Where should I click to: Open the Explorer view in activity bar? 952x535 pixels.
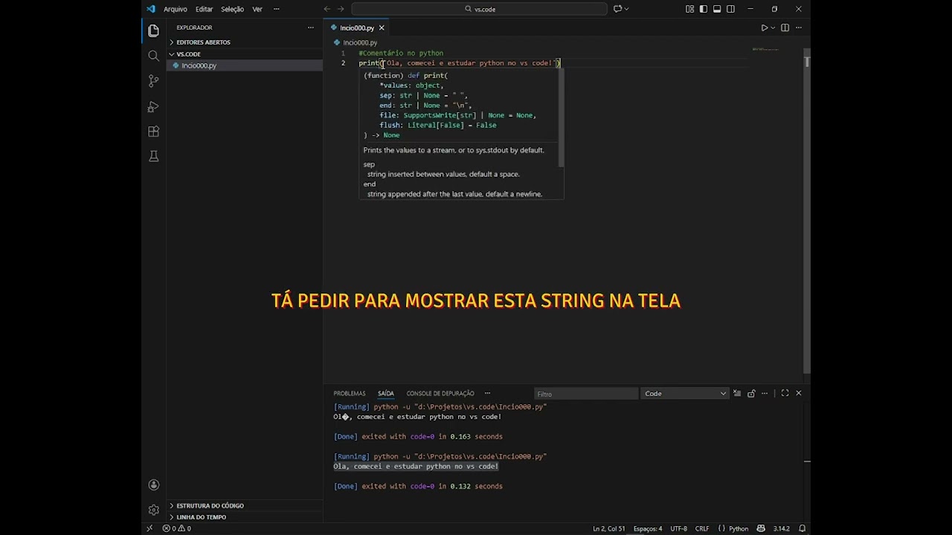coord(153,30)
